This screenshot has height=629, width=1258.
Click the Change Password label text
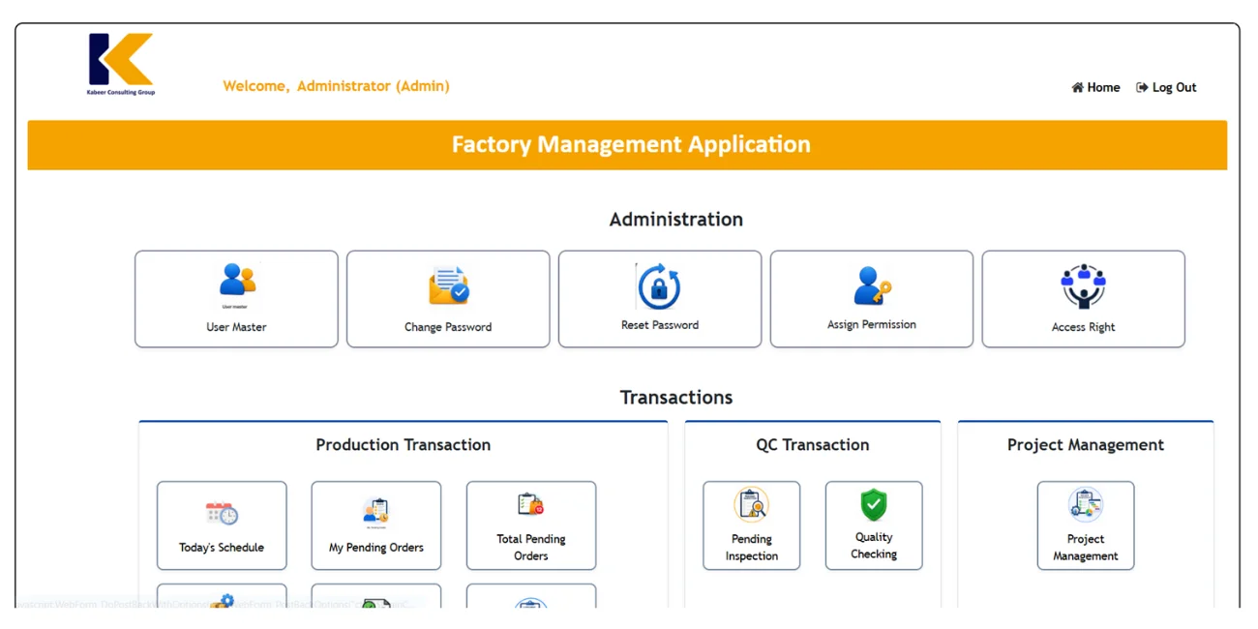click(x=448, y=327)
